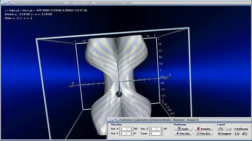252x141 pixels.
Task: Open the Auflösung layout option
Action: click(241, 129)
